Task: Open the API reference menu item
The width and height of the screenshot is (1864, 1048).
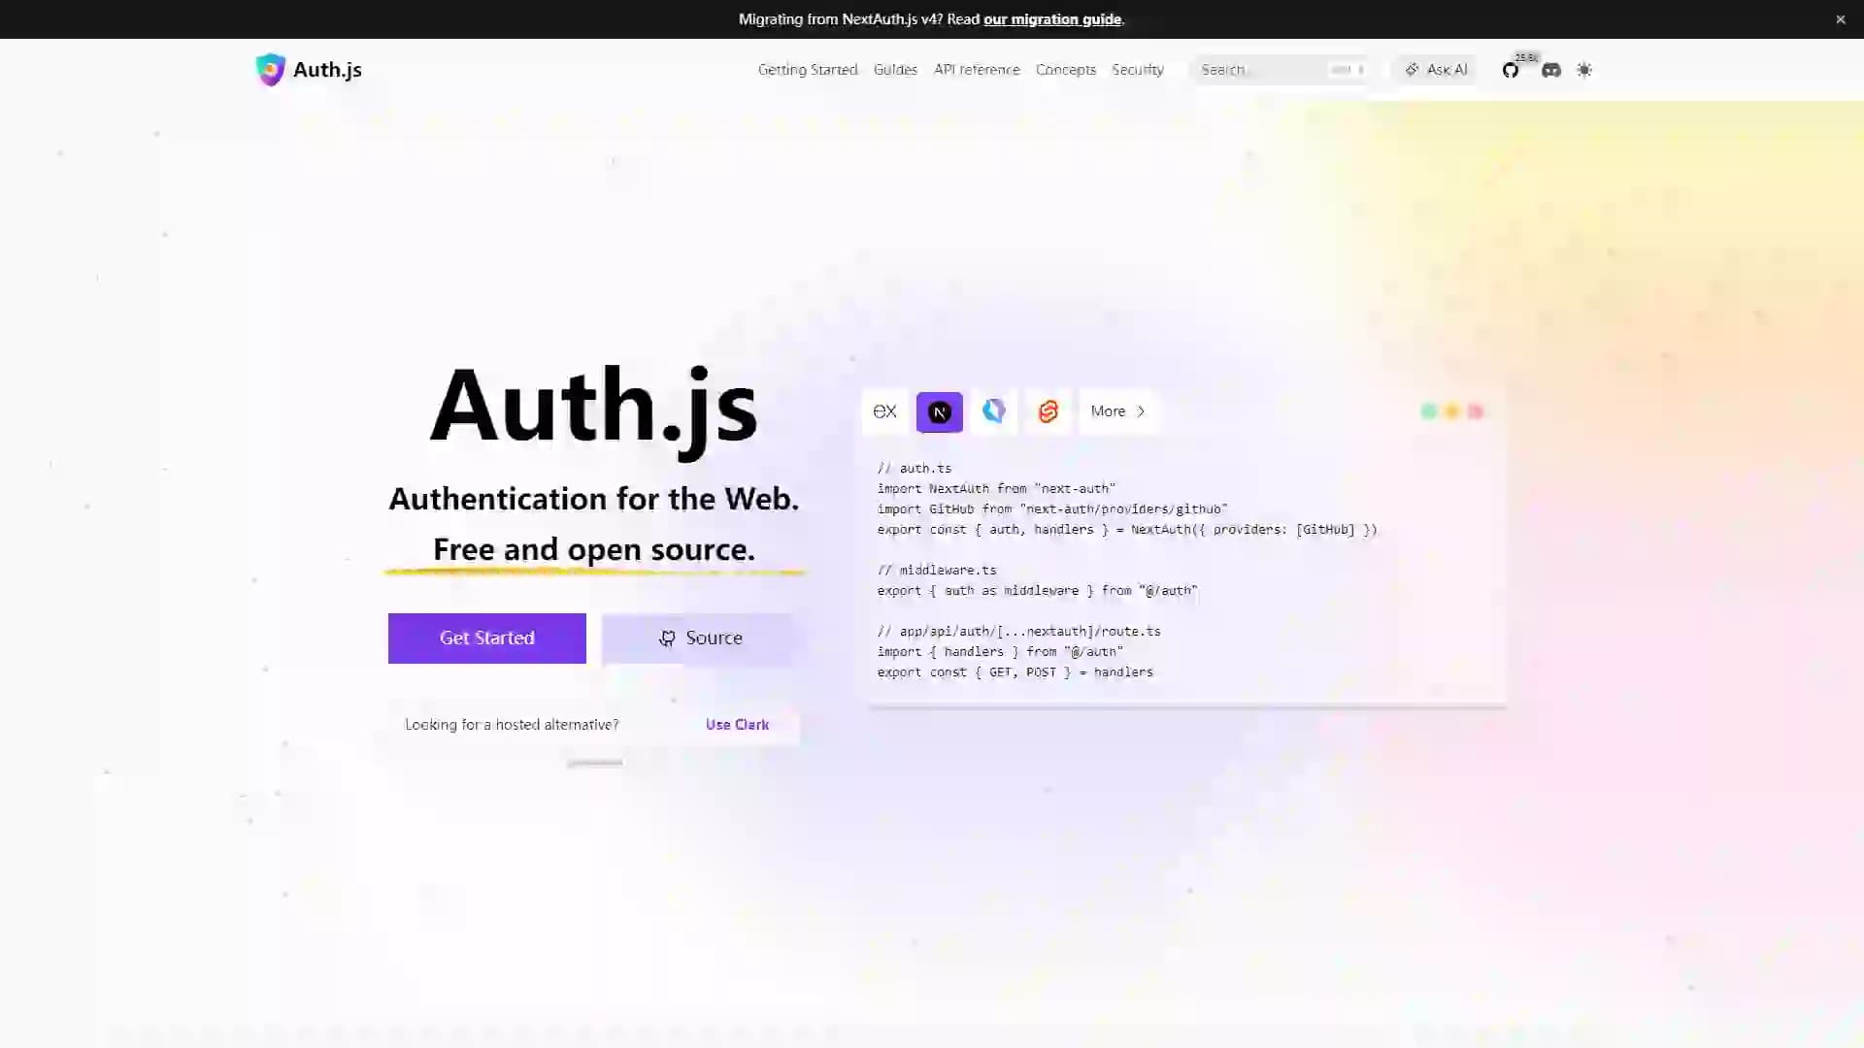Action: pyautogui.click(x=976, y=69)
